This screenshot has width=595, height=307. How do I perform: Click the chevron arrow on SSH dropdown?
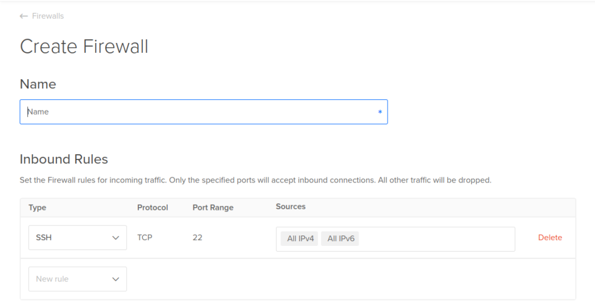pyautogui.click(x=116, y=238)
